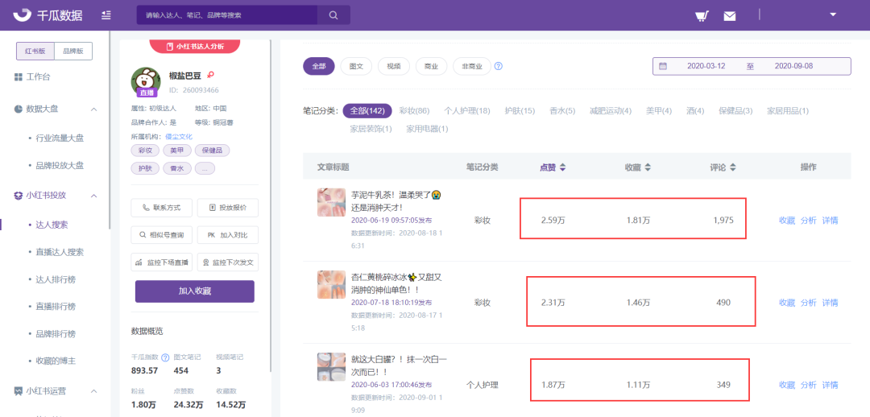The height and width of the screenshot is (417, 870).
Task: Click the 美甲 tag in profile
Action: click(x=177, y=151)
